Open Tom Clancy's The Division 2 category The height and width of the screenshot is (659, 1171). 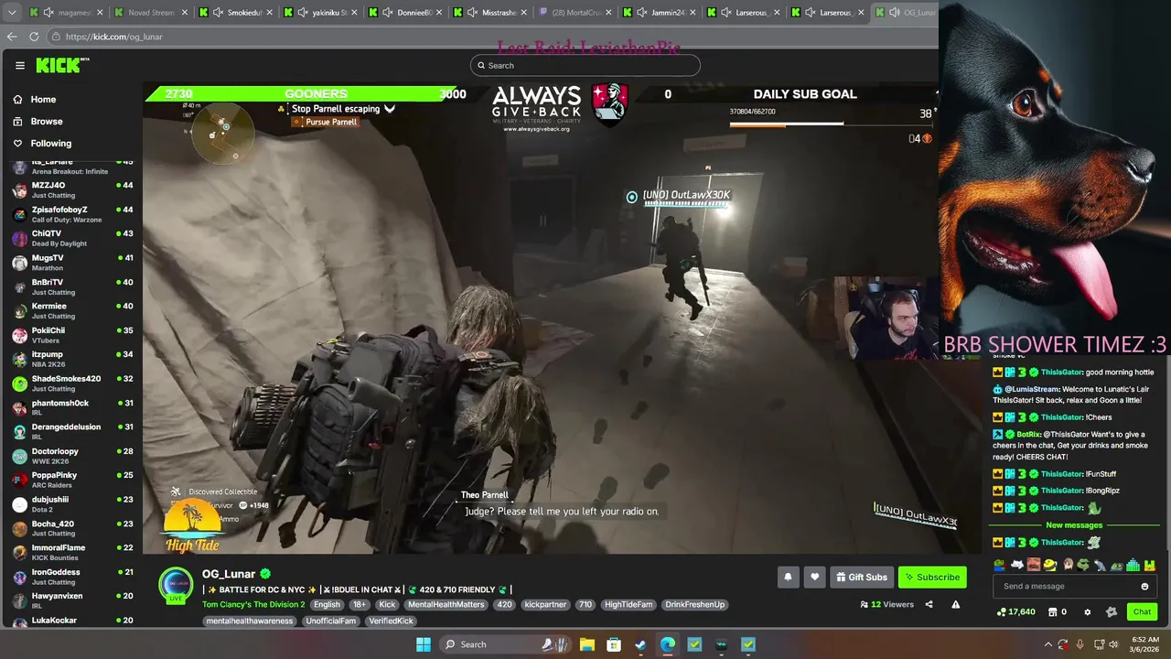coord(253,604)
